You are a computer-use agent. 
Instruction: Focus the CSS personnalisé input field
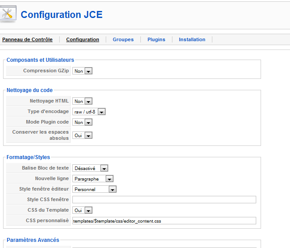tap(164, 221)
